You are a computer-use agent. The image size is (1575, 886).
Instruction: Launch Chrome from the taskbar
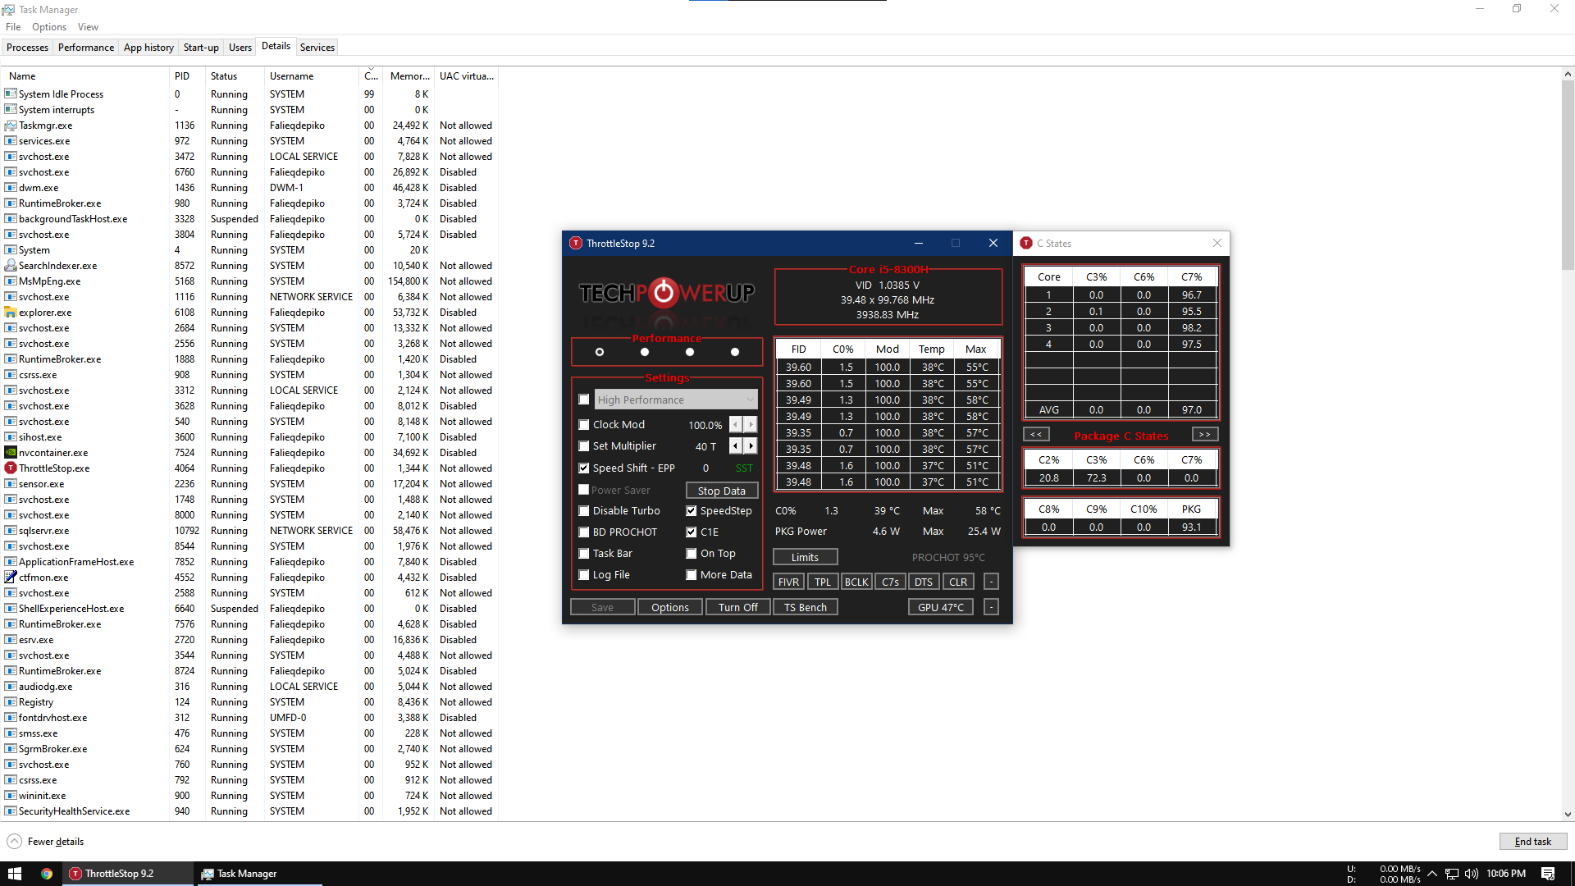47,874
